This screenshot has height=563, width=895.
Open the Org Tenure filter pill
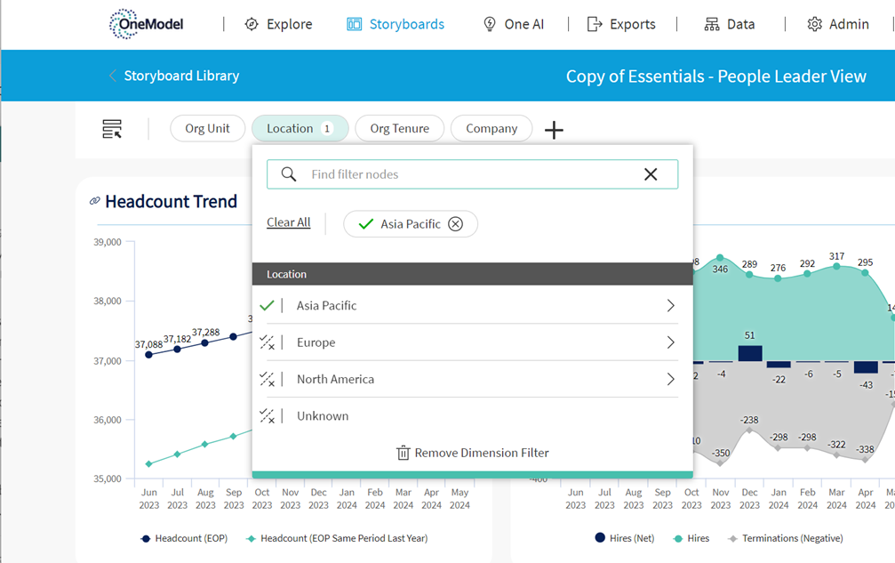pos(399,129)
